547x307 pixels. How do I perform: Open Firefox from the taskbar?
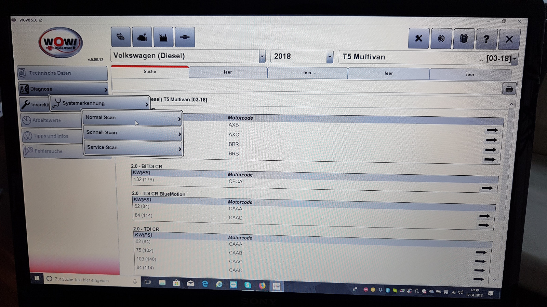click(x=262, y=285)
